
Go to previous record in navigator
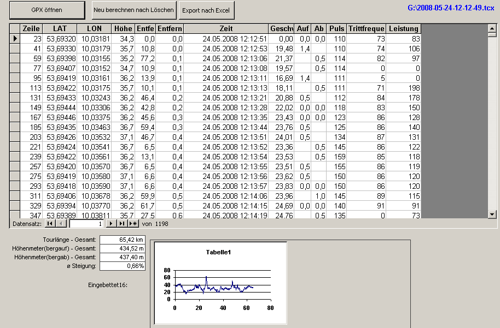pyautogui.click(x=61, y=224)
